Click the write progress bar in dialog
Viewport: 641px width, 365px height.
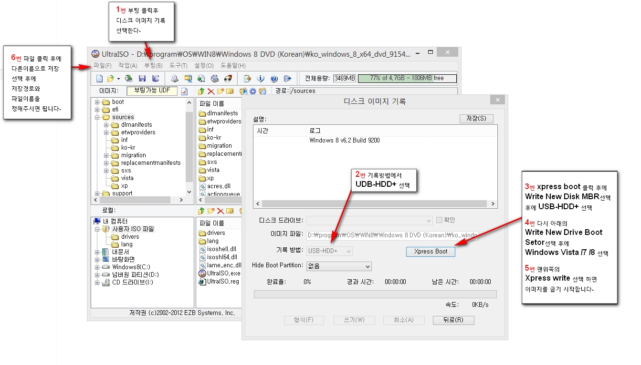coord(375,294)
